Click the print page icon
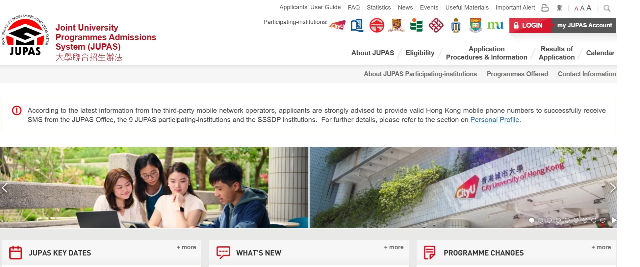The height and width of the screenshot is (267, 640). pos(545,8)
